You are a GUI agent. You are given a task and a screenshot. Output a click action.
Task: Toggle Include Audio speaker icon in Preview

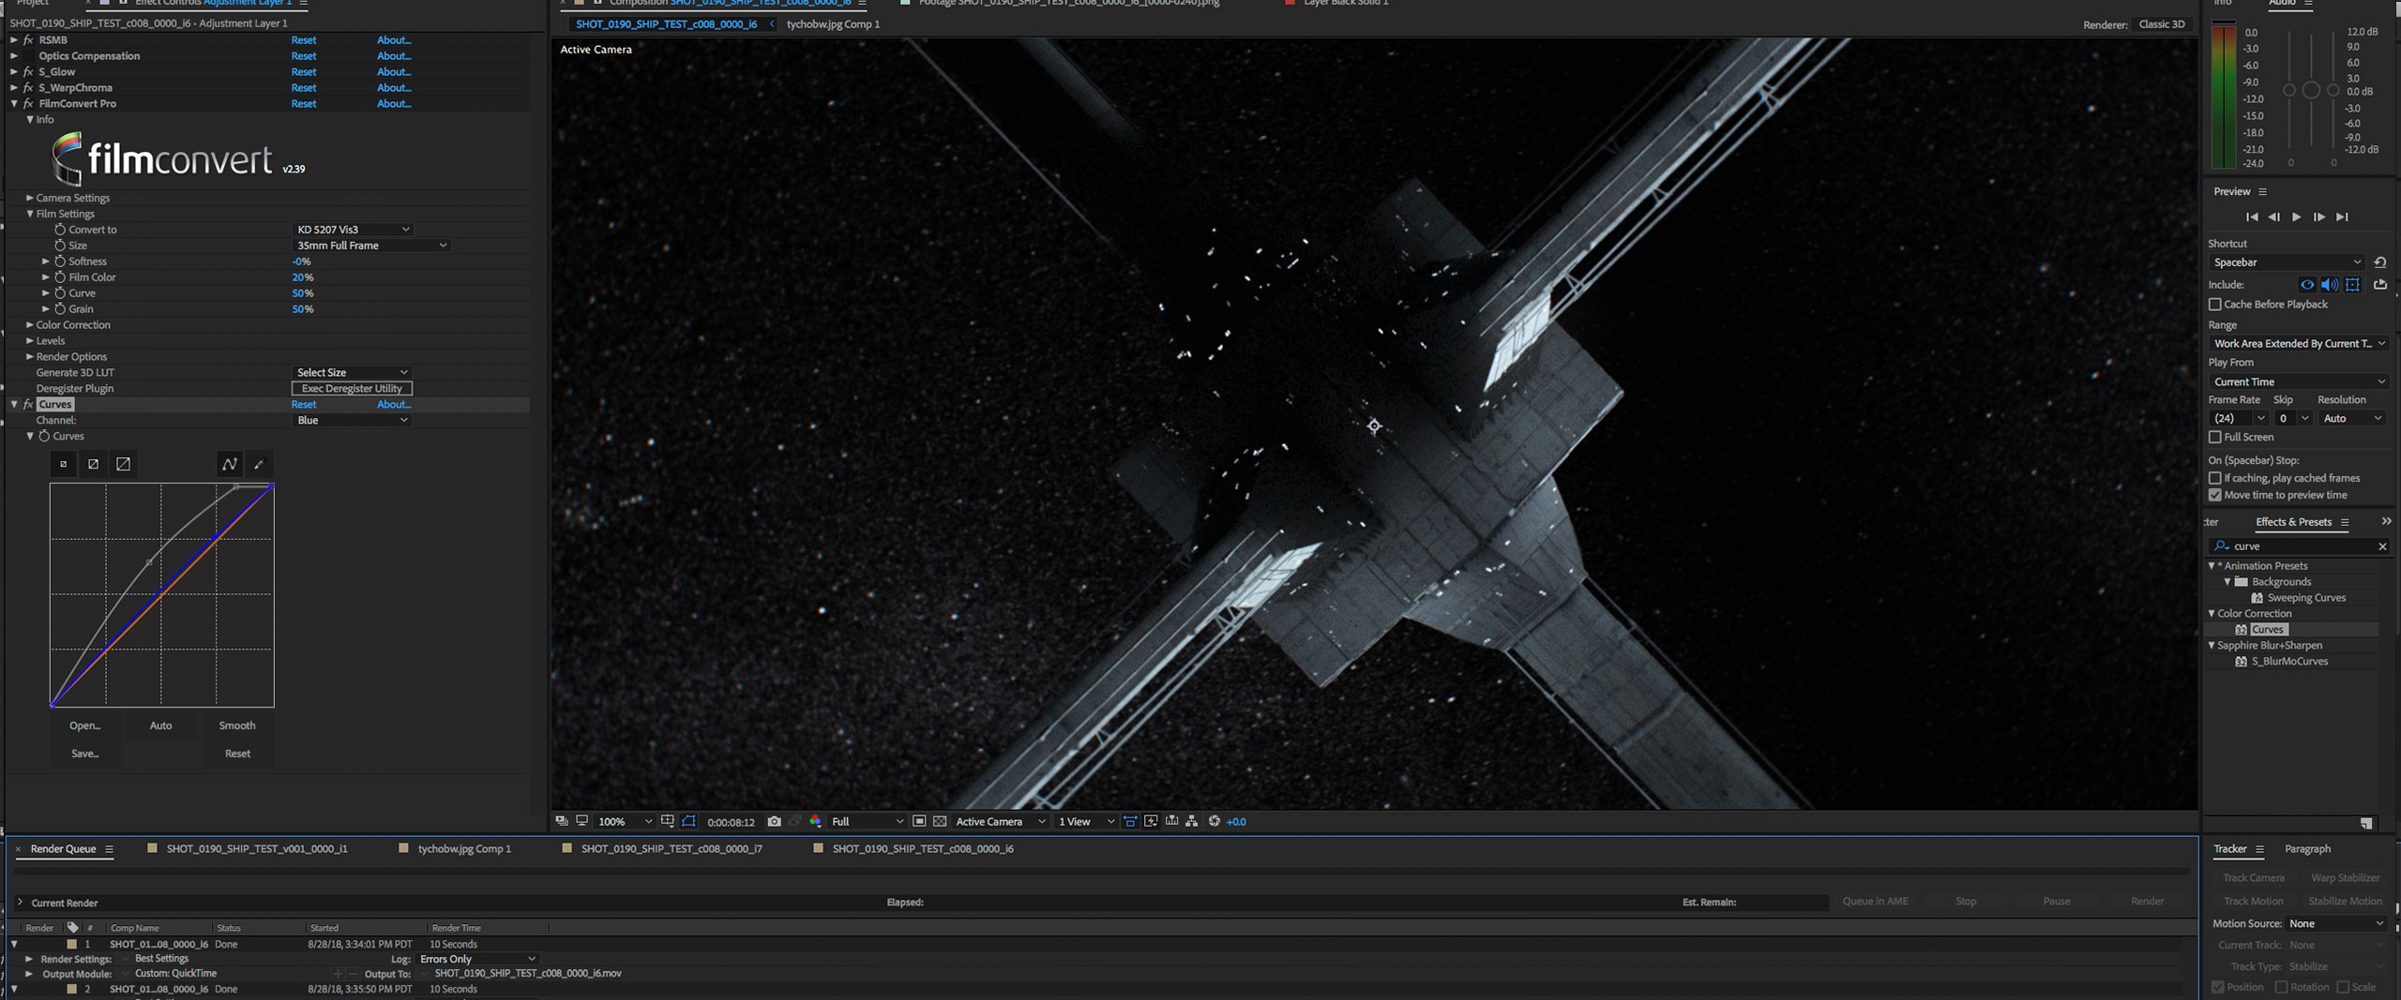coord(2330,285)
